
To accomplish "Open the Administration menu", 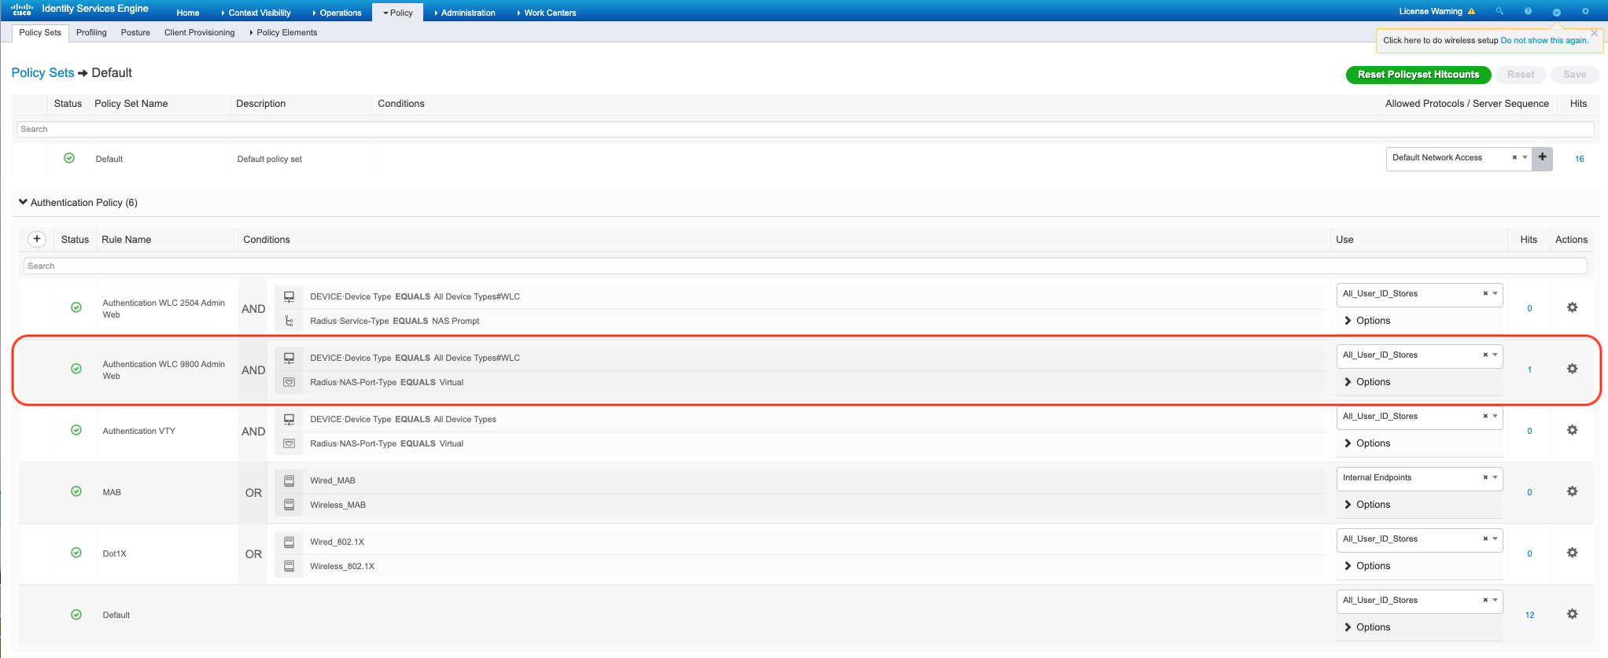I will pos(464,13).
